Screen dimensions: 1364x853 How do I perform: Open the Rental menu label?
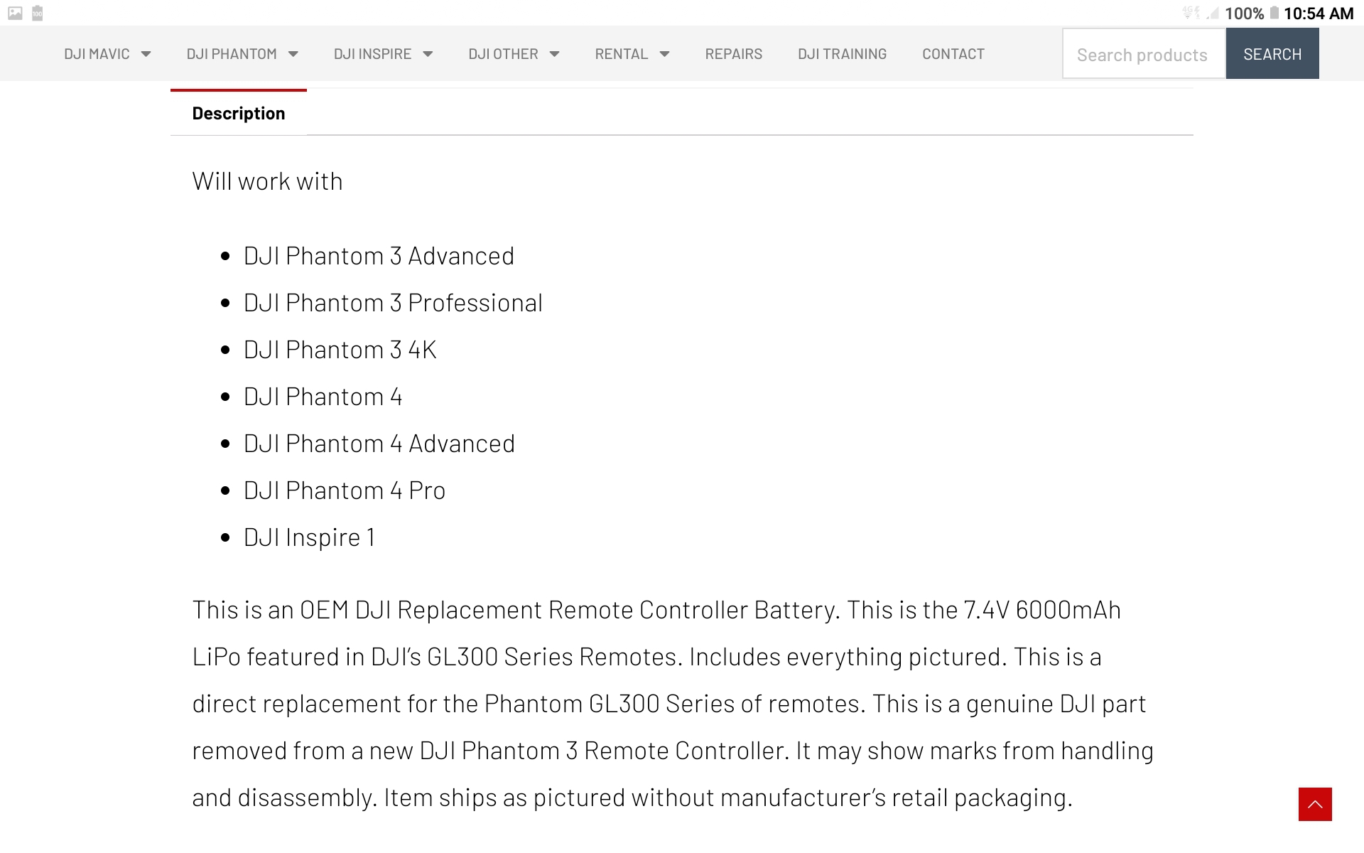tap(622, 54)
